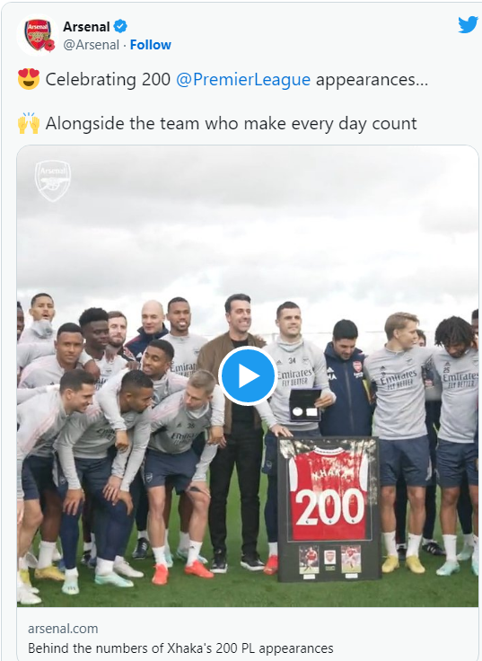The image size is (482, 661).
Task: Click the "Alongside the team" tweet line
Action: coord(231,124)
